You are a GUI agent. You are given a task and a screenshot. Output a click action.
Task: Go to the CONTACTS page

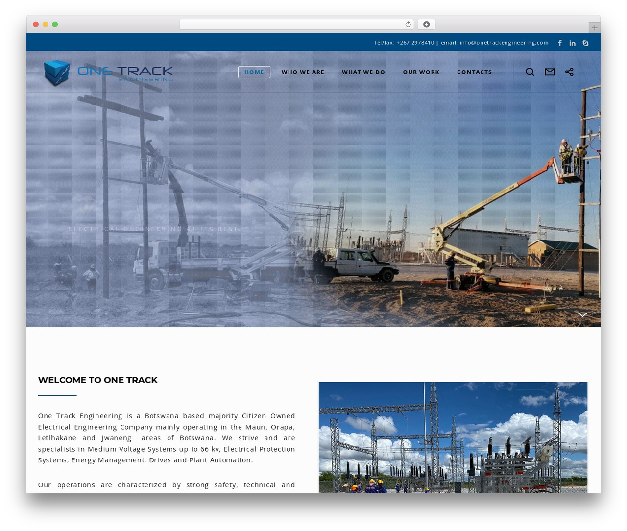pyautogui.click(x=474, y=72)
